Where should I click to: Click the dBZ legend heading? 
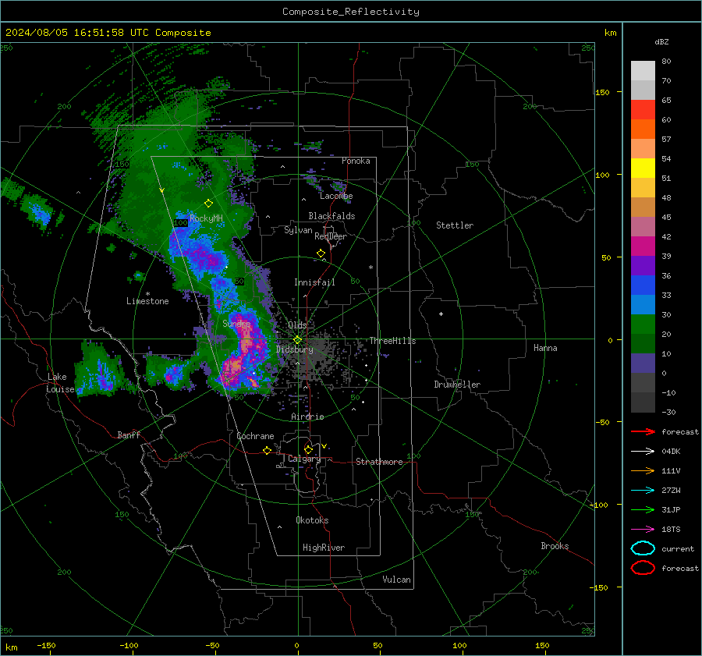[x=661, y=42]
